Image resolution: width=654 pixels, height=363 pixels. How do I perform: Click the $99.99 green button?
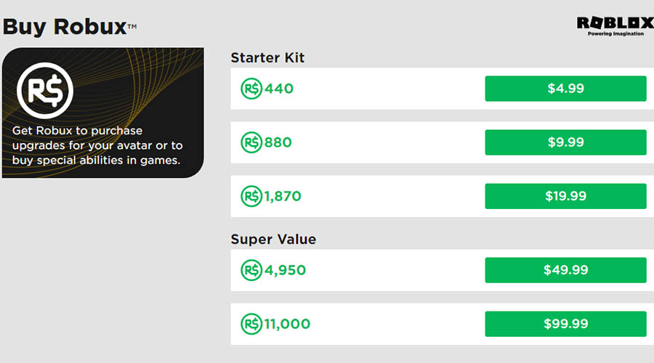(565, 324)
